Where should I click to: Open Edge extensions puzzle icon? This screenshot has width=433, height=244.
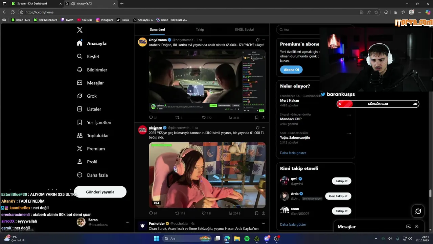(386, 12)
